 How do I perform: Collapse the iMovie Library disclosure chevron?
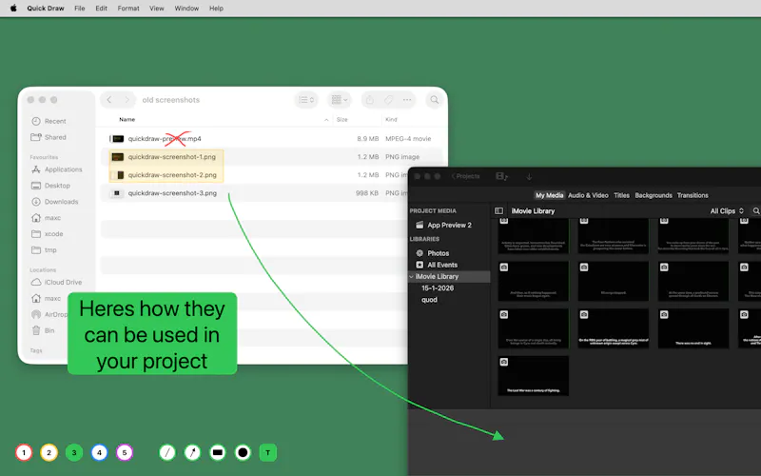pos(412,276)
